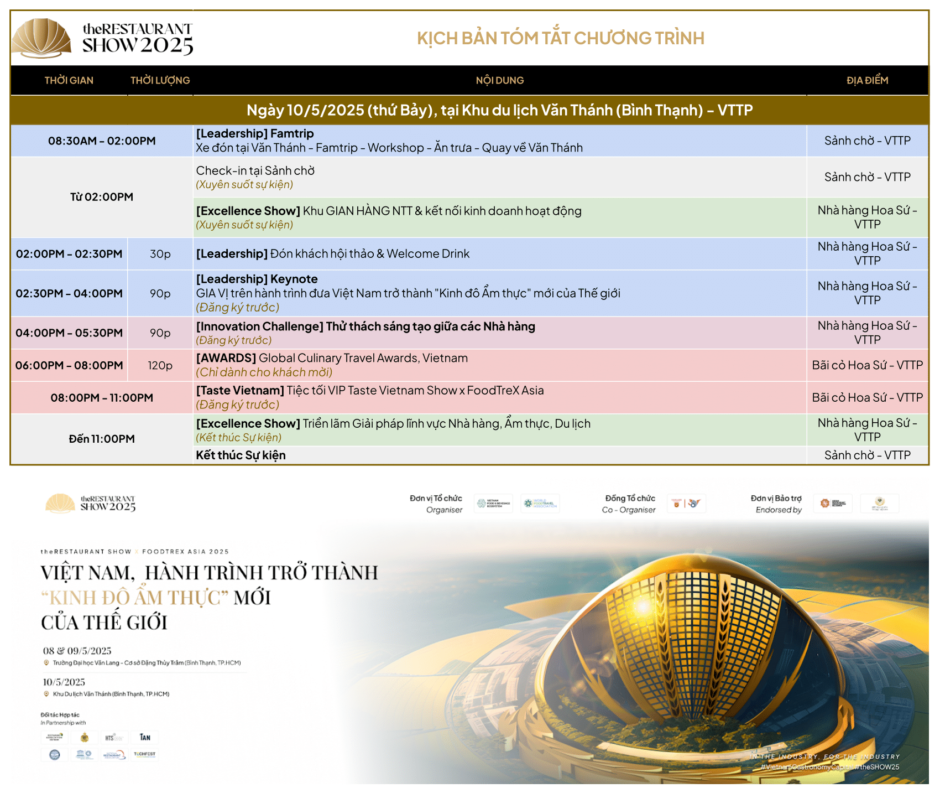
Task: Click Sảnh chờ – VTTP in the Check-in row
Action: click(868, 177)
